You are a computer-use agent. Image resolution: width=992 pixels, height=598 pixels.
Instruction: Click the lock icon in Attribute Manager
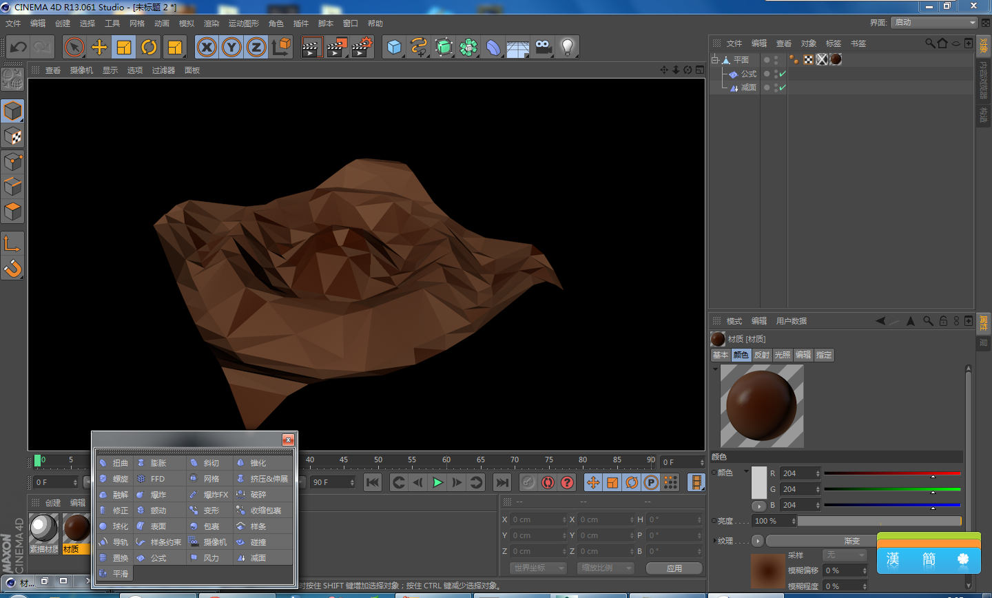pos(943,321)
